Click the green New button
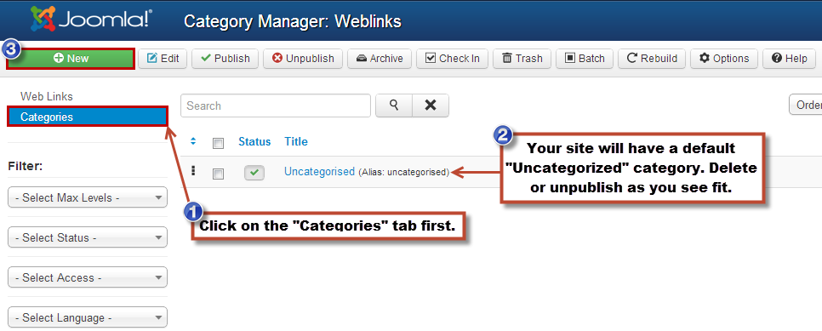The image size is (822, 331). tap(71, 59)
